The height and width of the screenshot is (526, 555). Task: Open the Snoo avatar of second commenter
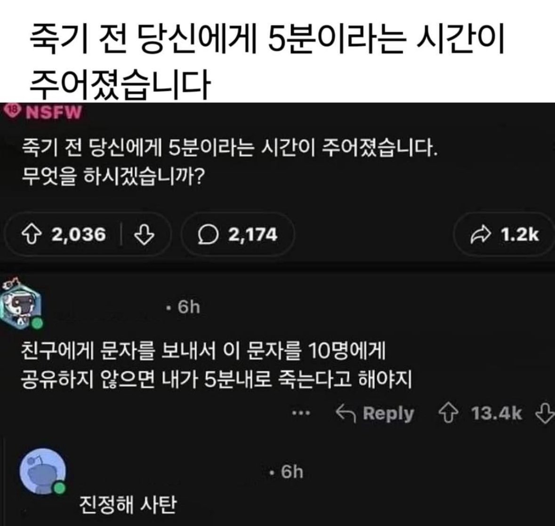[x=43, y=471]
